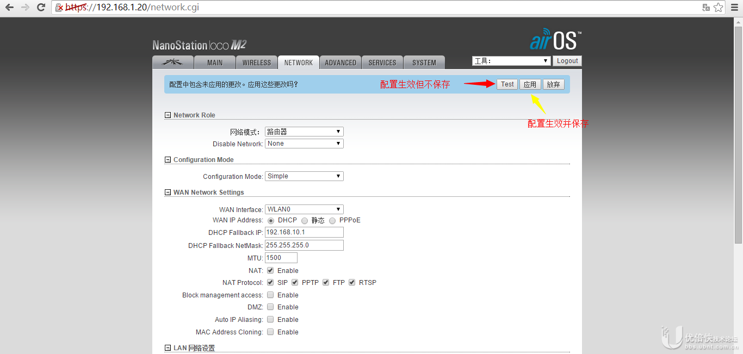Toggle the SIP NAT protocol checkbox
The height and width of the screenshot is (354, 743).
[270, 282]
